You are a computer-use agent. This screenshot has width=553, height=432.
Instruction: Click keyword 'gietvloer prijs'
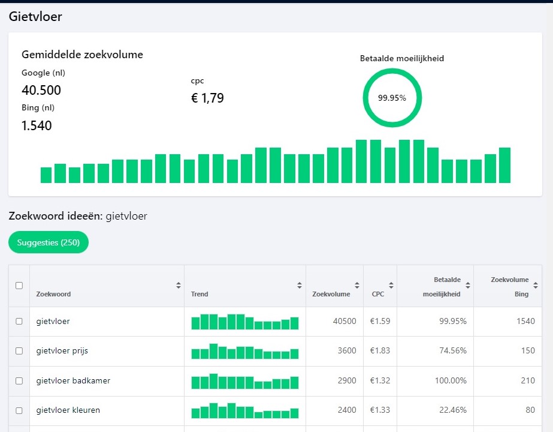coord(62,351)
